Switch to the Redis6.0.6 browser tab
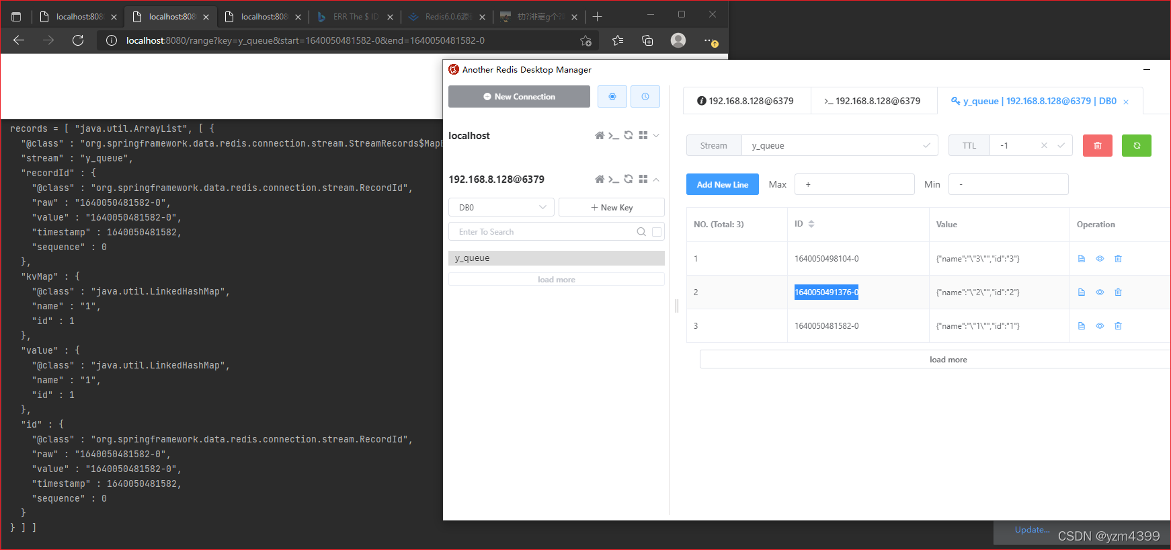 pyautogui.click(x=448, y=17)
